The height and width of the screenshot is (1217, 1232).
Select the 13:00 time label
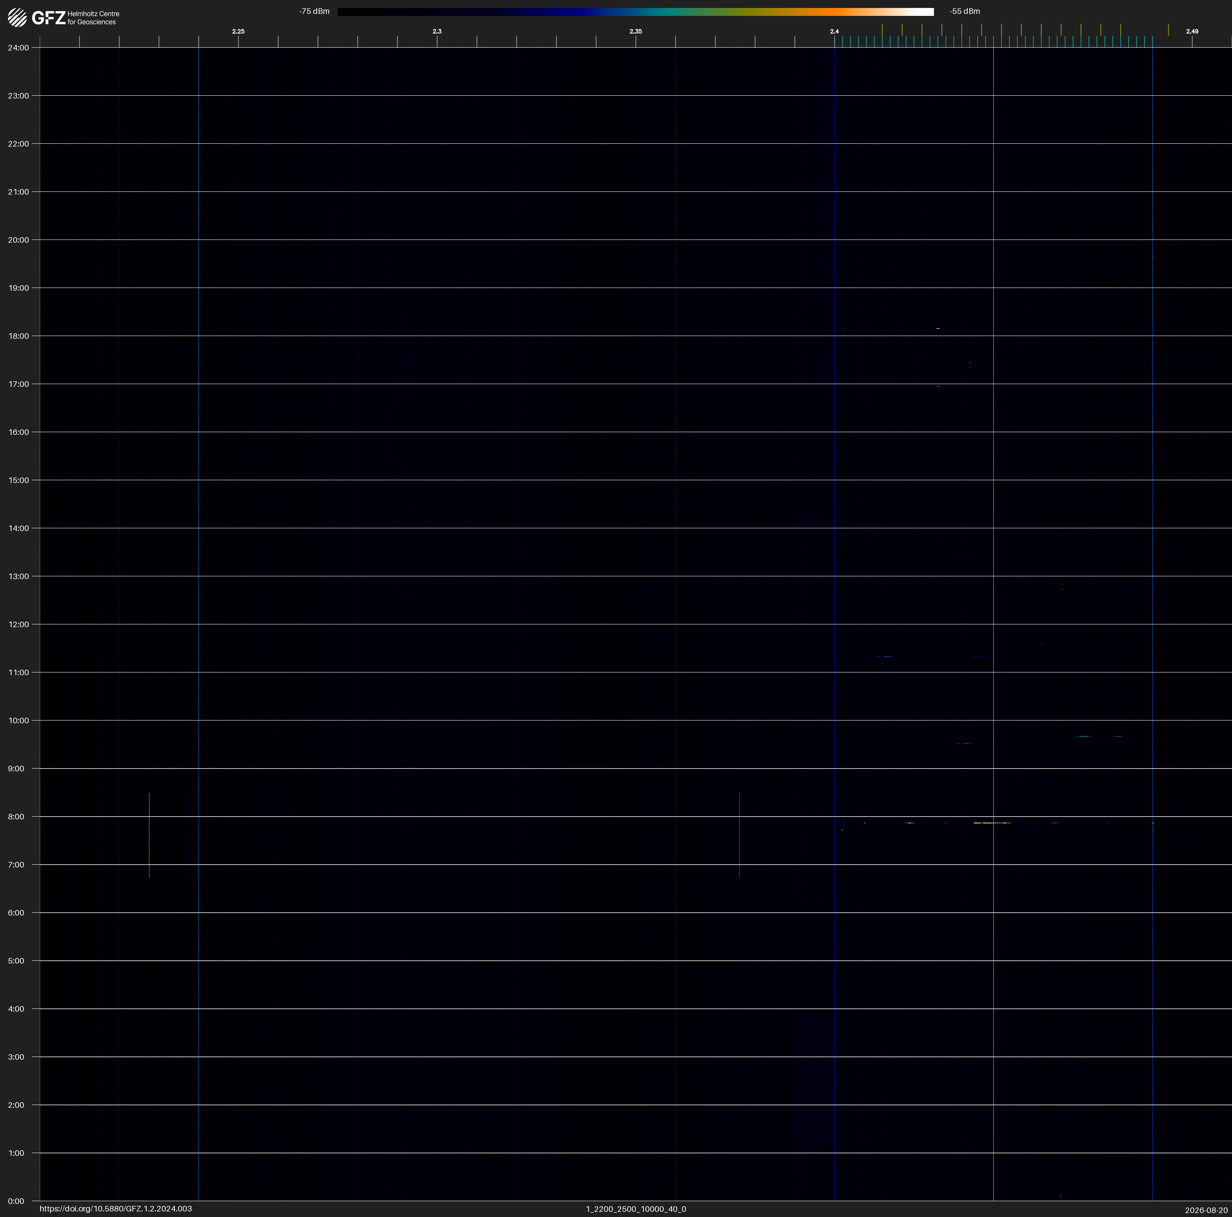tap(19, 577)
